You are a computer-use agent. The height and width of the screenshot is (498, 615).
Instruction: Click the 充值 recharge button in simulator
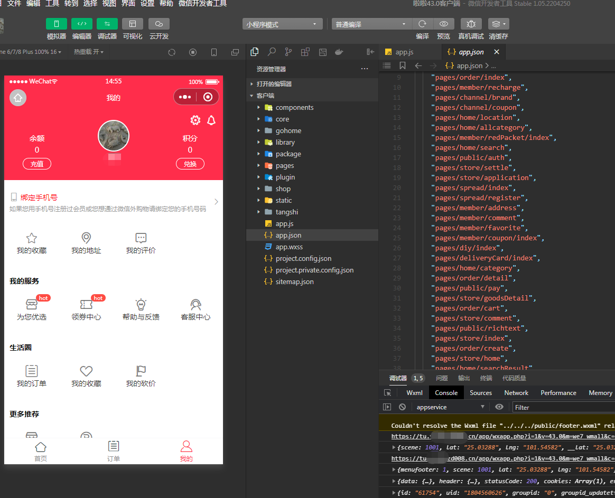pyautogui.click(x=37, y=164)
